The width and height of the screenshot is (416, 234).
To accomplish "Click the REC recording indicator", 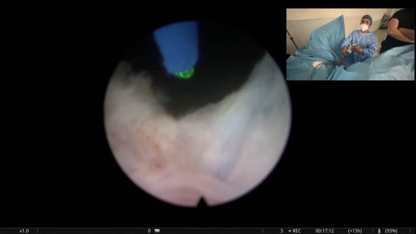I will [294, 231].
